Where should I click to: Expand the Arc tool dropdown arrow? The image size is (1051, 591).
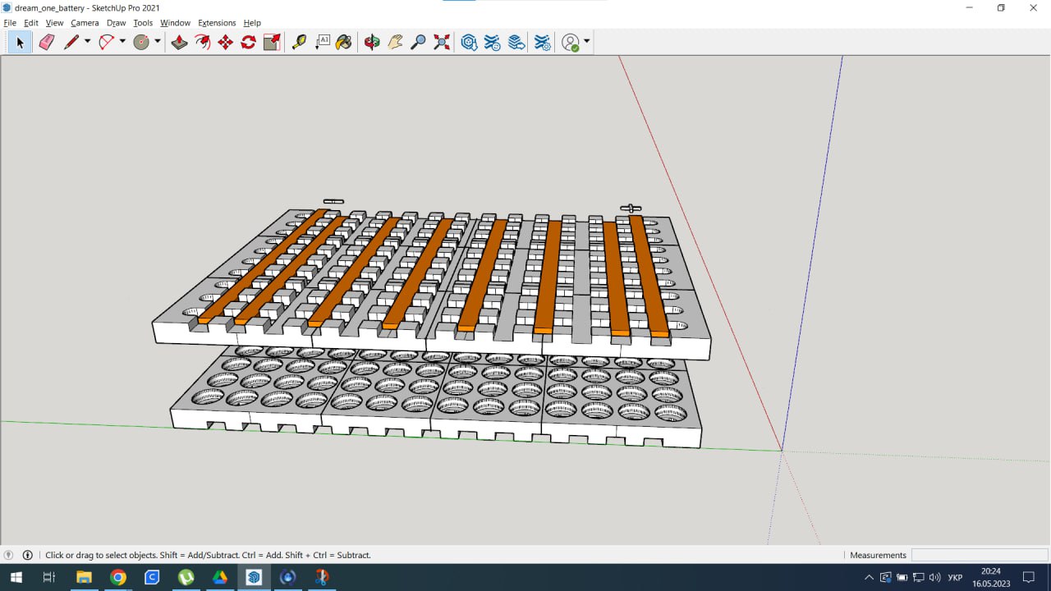[122, 42]
